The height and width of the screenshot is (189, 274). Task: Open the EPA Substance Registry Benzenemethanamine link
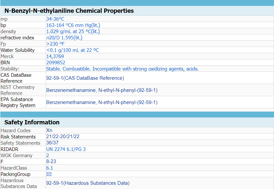[102, 102]
